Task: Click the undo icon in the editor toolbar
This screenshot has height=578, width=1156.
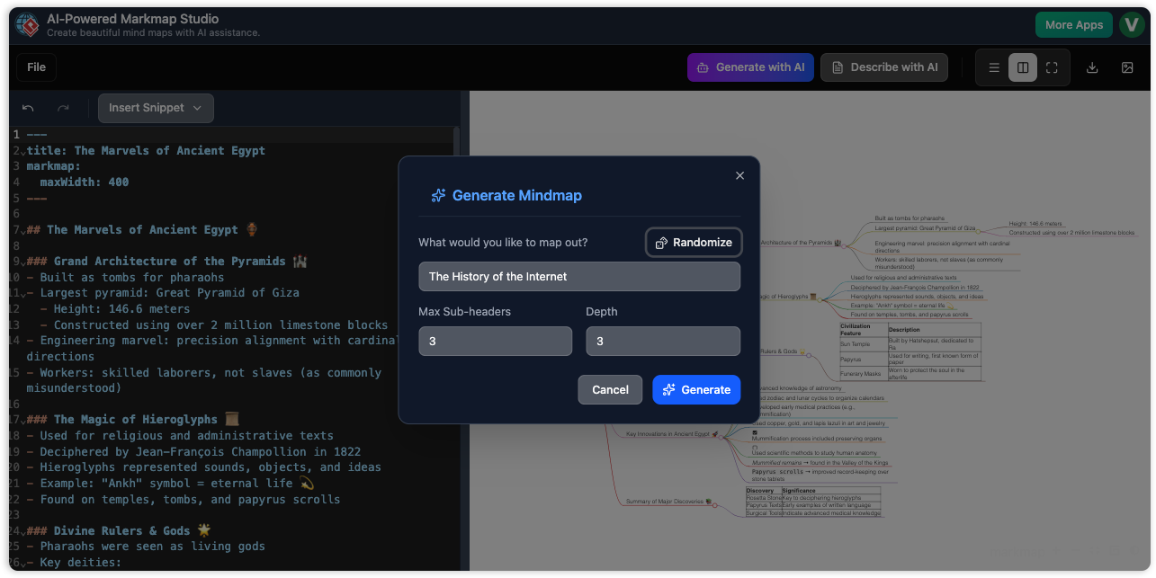Action: click(27, 108)
